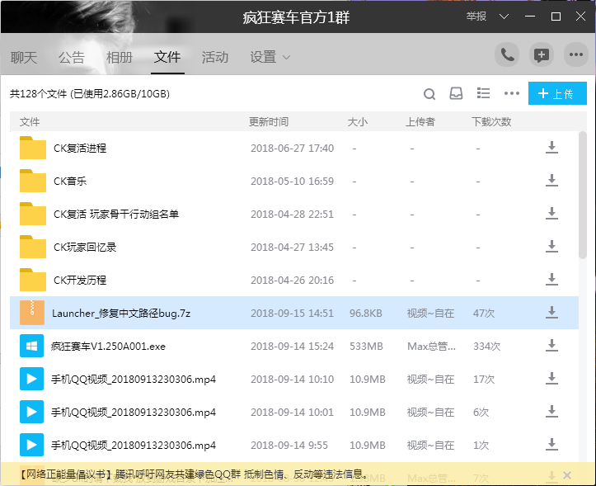Open the 相册 tab
Screen dimensions: 596x486
120,58
